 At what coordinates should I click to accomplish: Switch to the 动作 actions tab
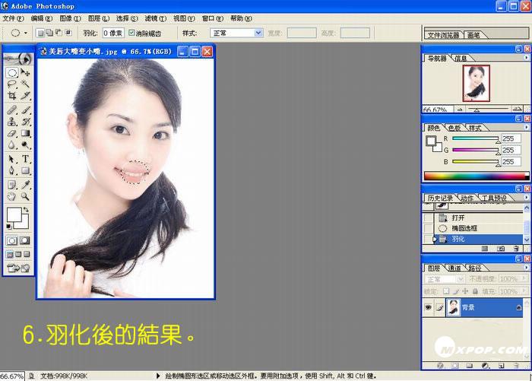click(x=467, y=198)
